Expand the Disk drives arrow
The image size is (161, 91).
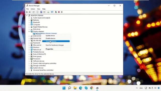(x=29, y=29)
